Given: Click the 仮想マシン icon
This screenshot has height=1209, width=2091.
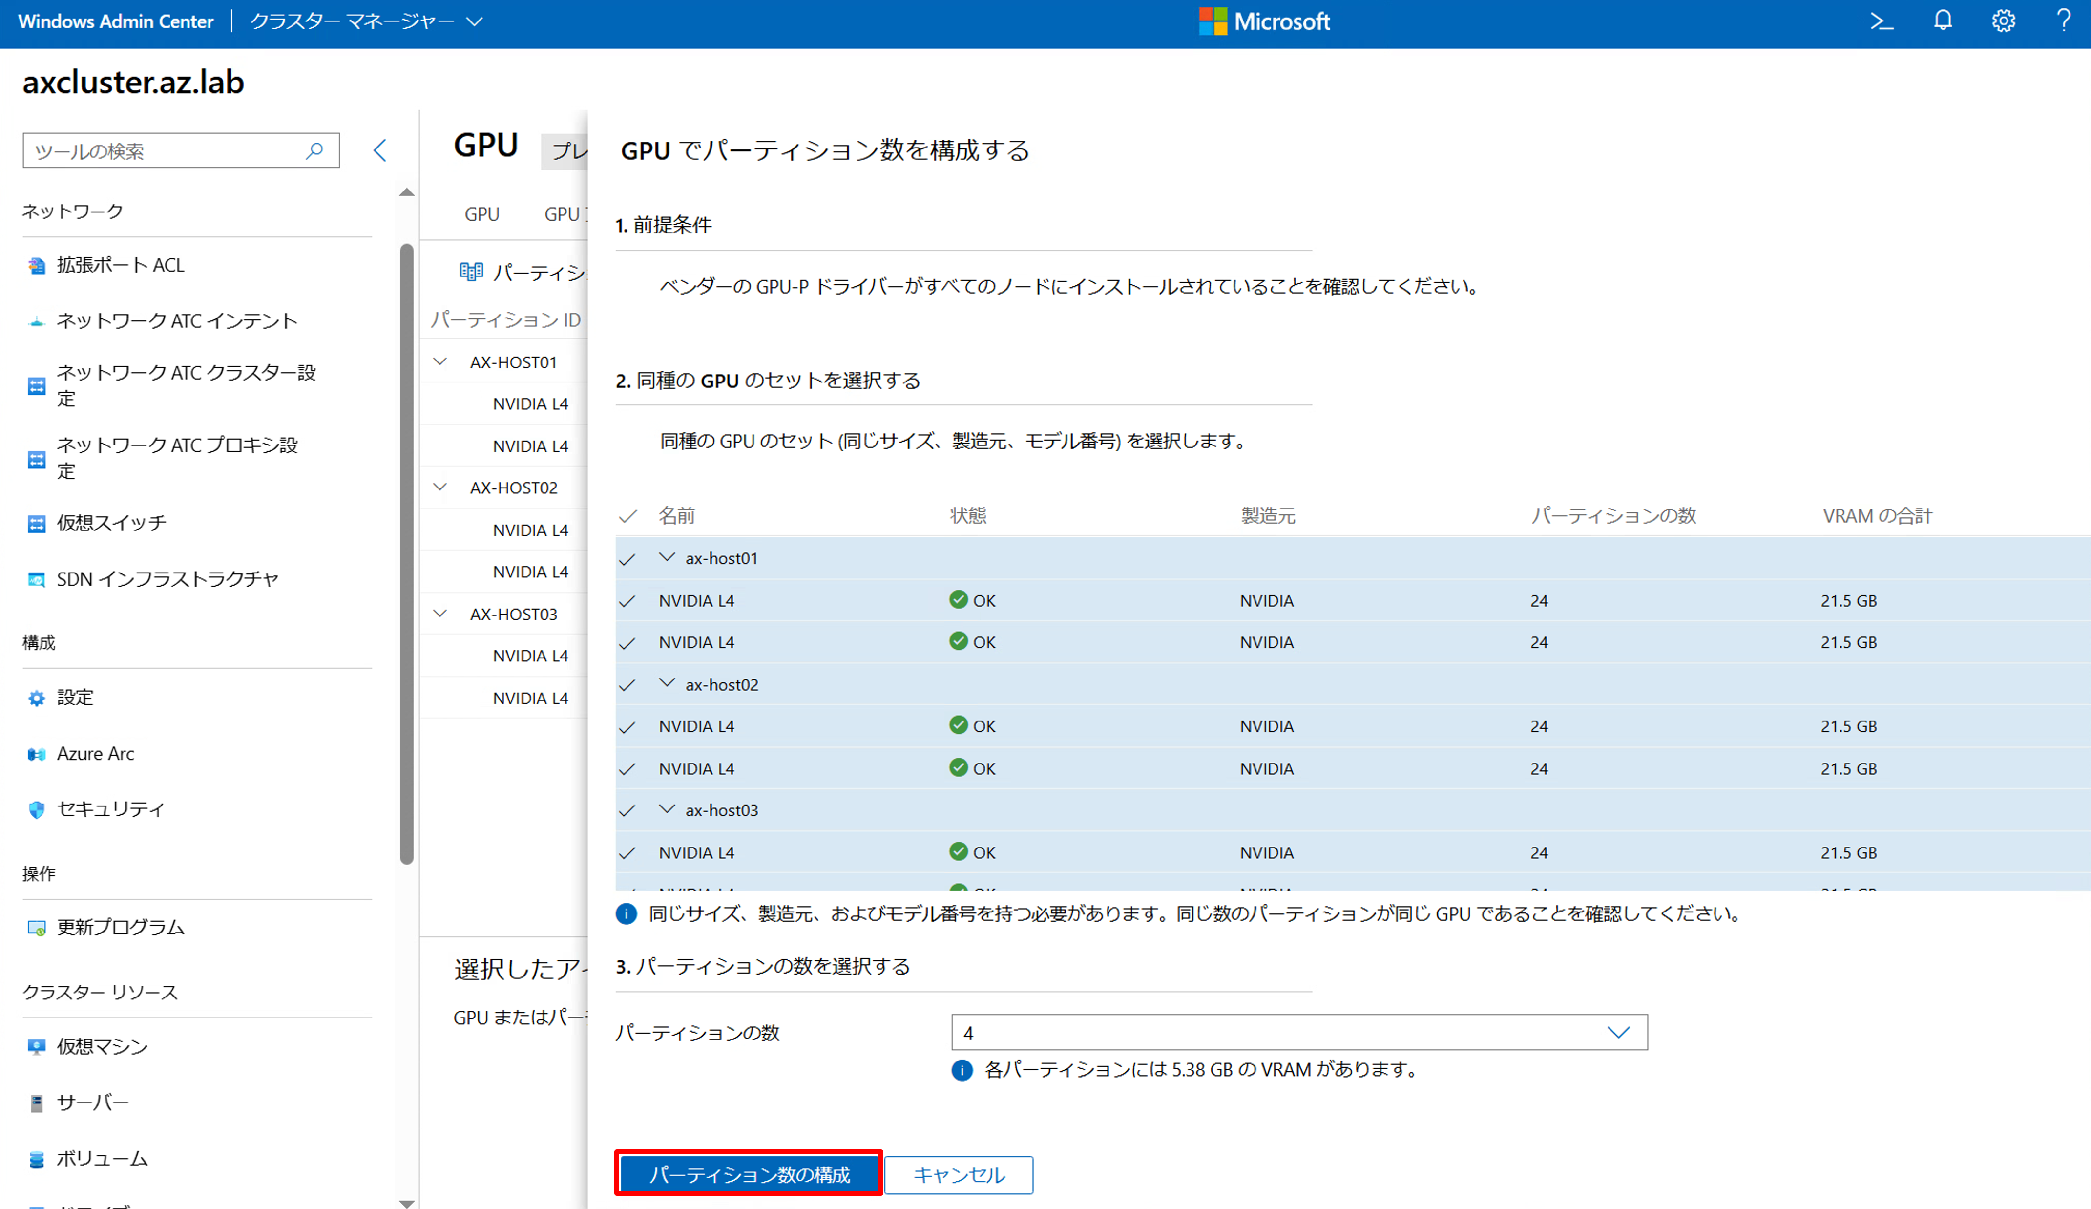Looking at the screenshot, I should click(37, 1047).
